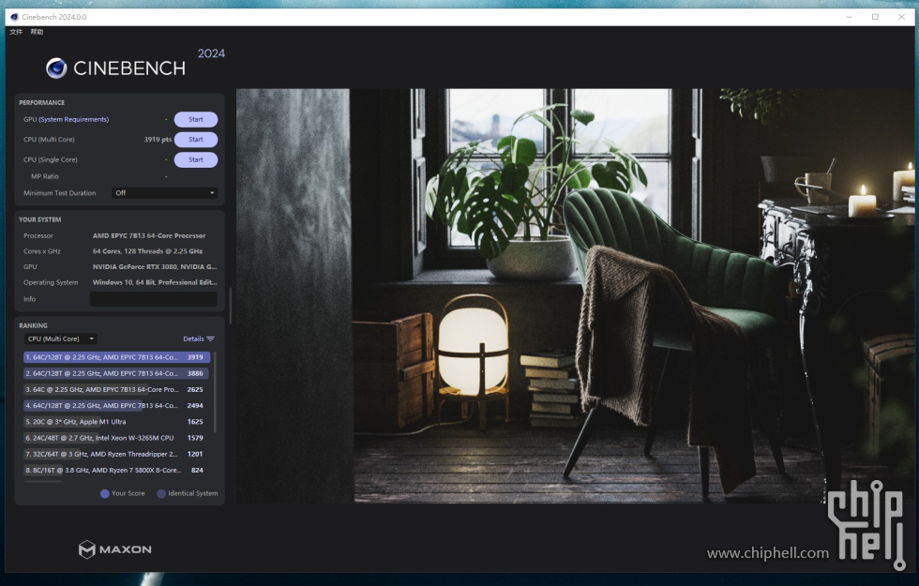Open the CPU (Multi Core) ranking dropdown
Screen dimensions: 919x586
(59, 338)
